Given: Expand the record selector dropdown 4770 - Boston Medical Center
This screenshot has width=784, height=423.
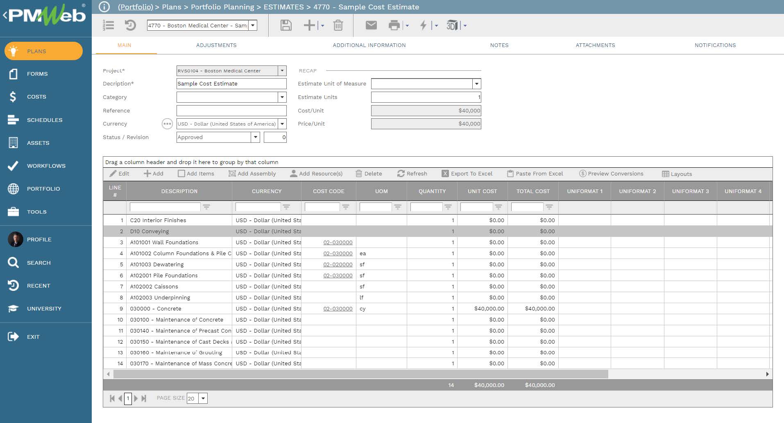Looking at the screenshot, I should [253, 25].
